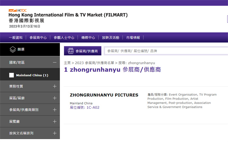Open the 參展商中心 menu
Image resolution: width=228 pixels, height=142 pixels.
tap(38, 38)
